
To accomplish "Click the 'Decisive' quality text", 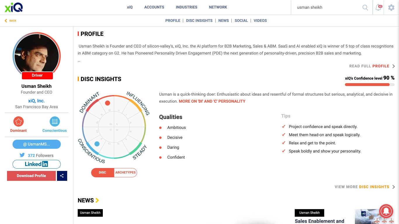I will pyautogui.click(x=175, y=138).
